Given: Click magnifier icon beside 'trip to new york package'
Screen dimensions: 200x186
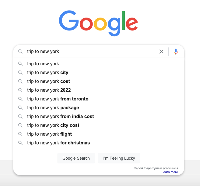Looking at the screenshot, I should pyautogui.click(x=20, y=108).
